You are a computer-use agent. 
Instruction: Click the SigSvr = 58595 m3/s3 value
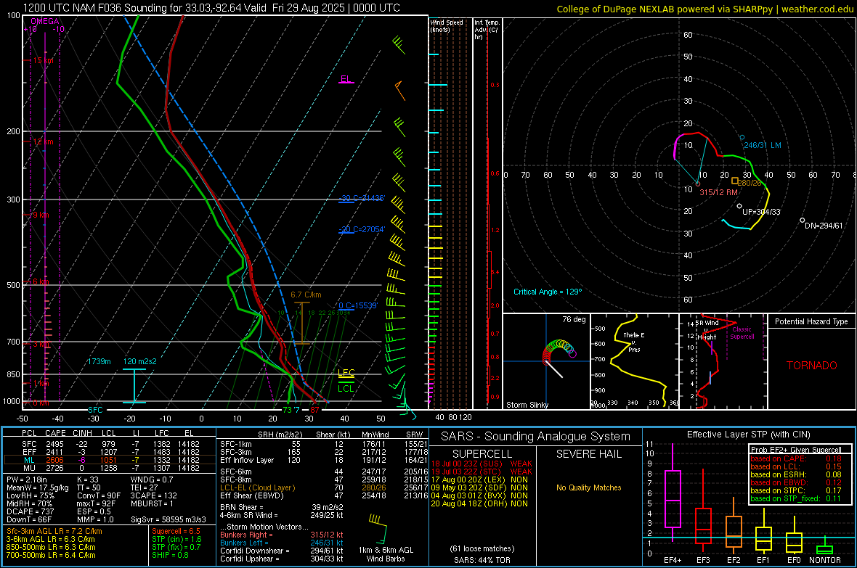[x=168, y=520]
